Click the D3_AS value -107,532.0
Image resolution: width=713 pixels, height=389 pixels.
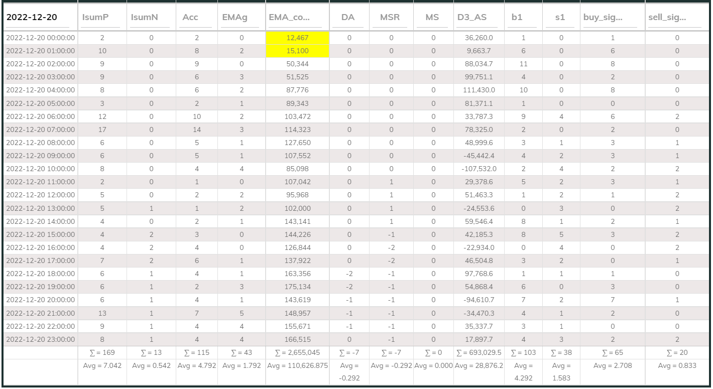coord(479,169)
